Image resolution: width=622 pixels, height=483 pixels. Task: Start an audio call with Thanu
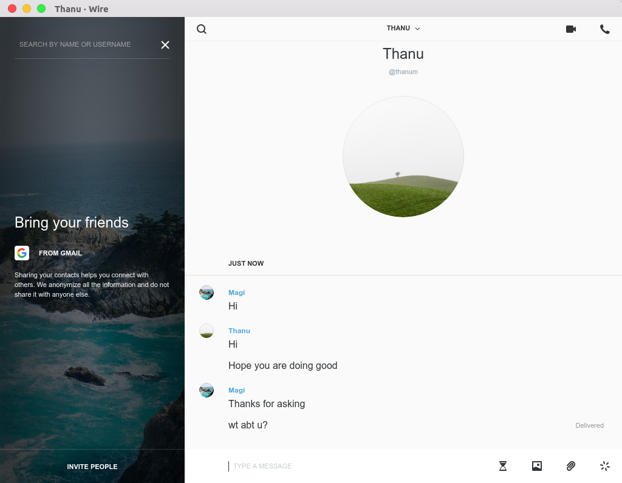click(x=604, y=29)
